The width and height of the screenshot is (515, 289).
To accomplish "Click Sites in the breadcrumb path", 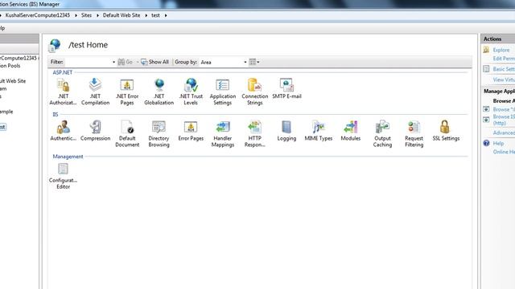I will point(86,15).
